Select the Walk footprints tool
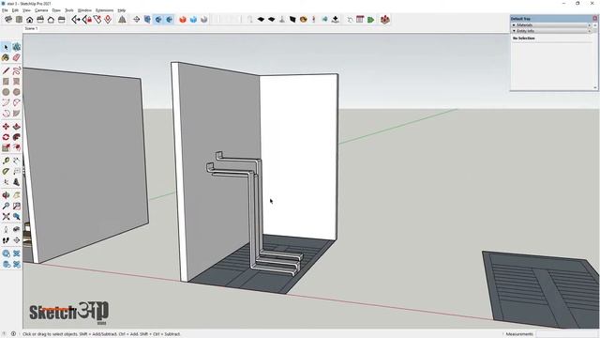The height and width of the screenshot is (338, 600). (x=6, y=240)
